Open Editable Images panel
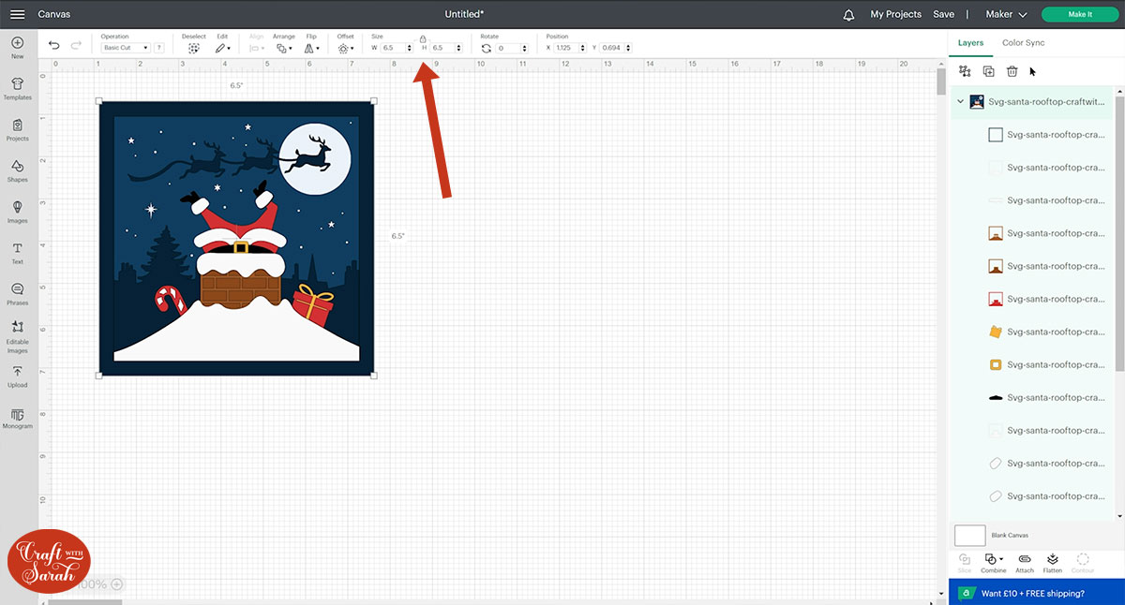1125x605 pixels. click(17, 336)
